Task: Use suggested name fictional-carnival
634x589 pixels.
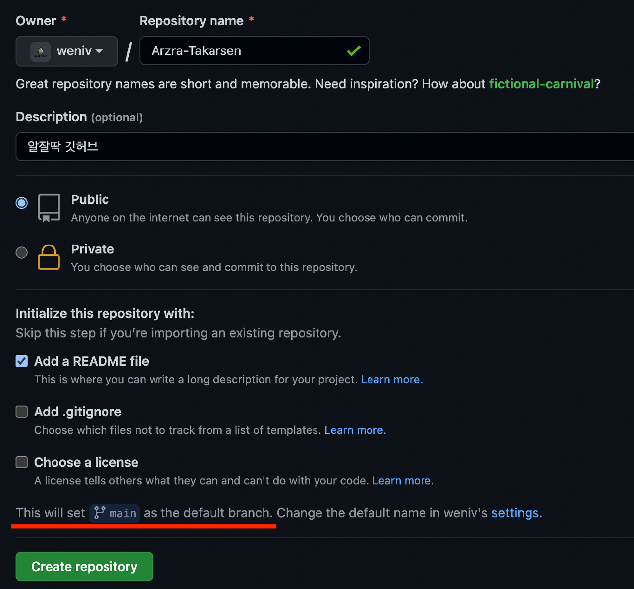Action: 541,84
